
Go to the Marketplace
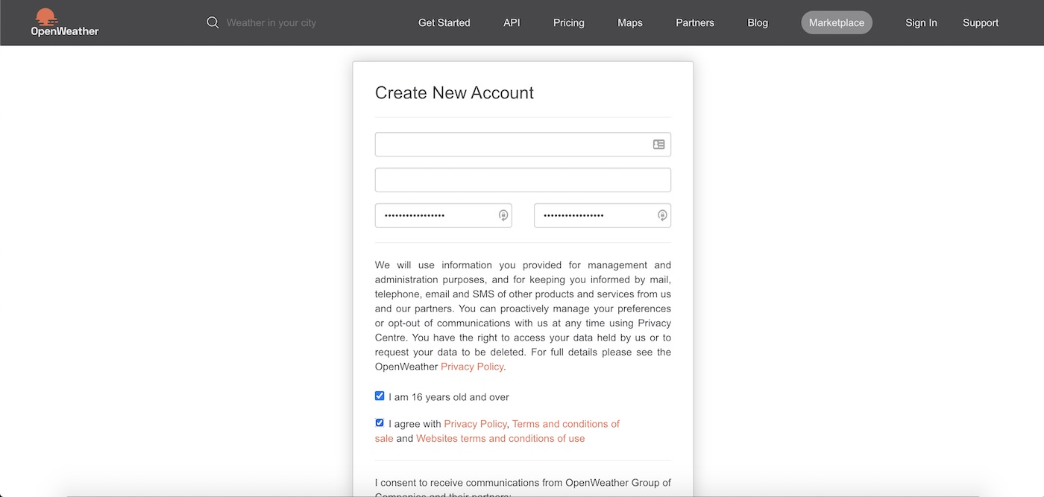837,22
